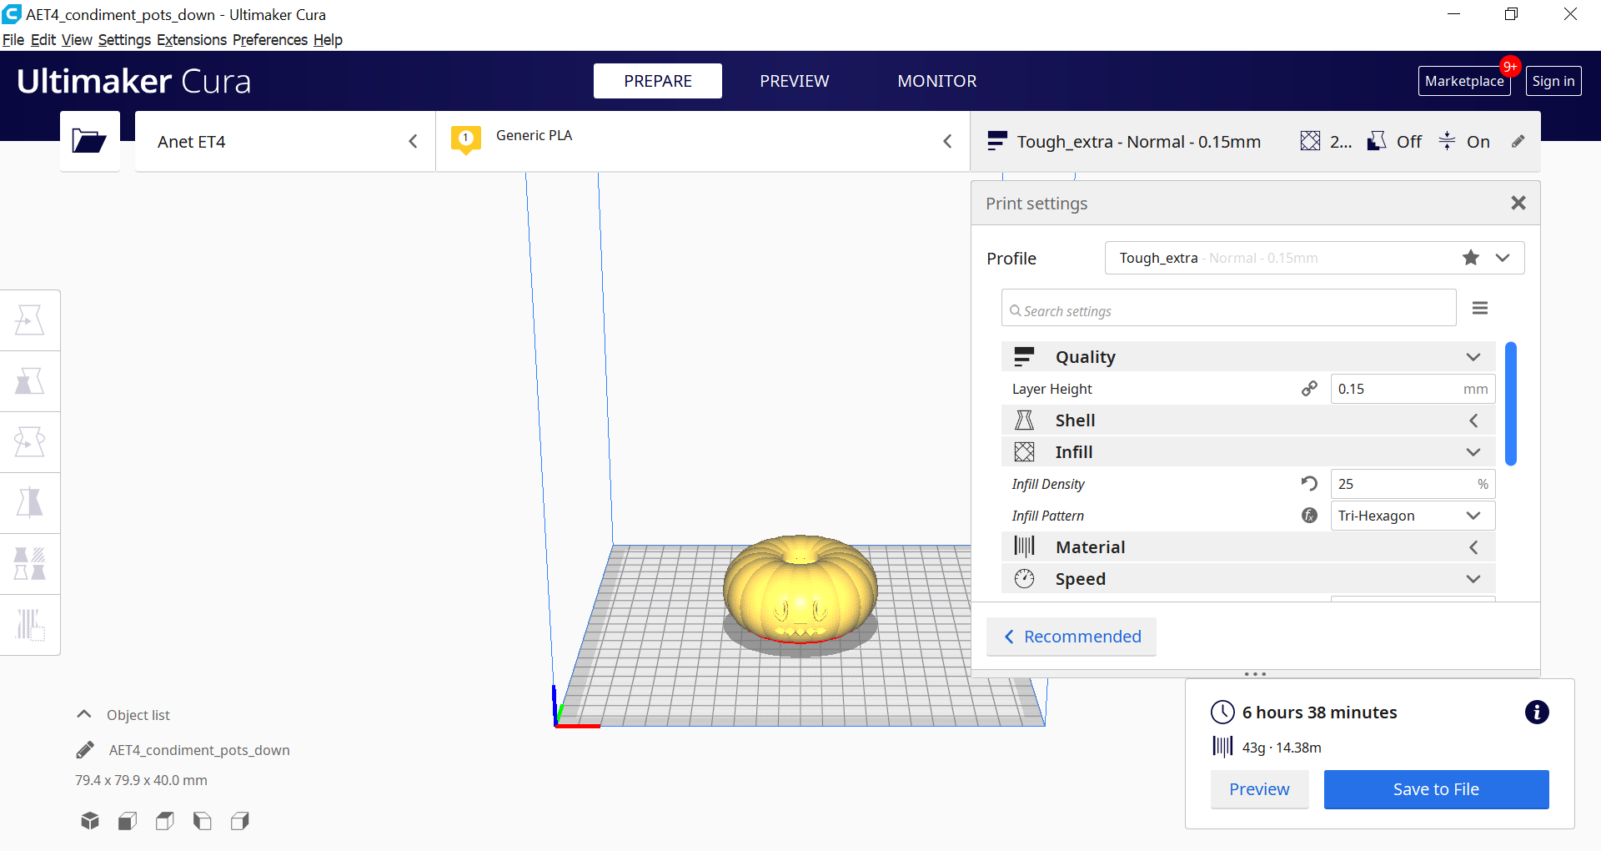
Task: Select the Mirror tool in left toolbar
Action: tap(30, 503)
